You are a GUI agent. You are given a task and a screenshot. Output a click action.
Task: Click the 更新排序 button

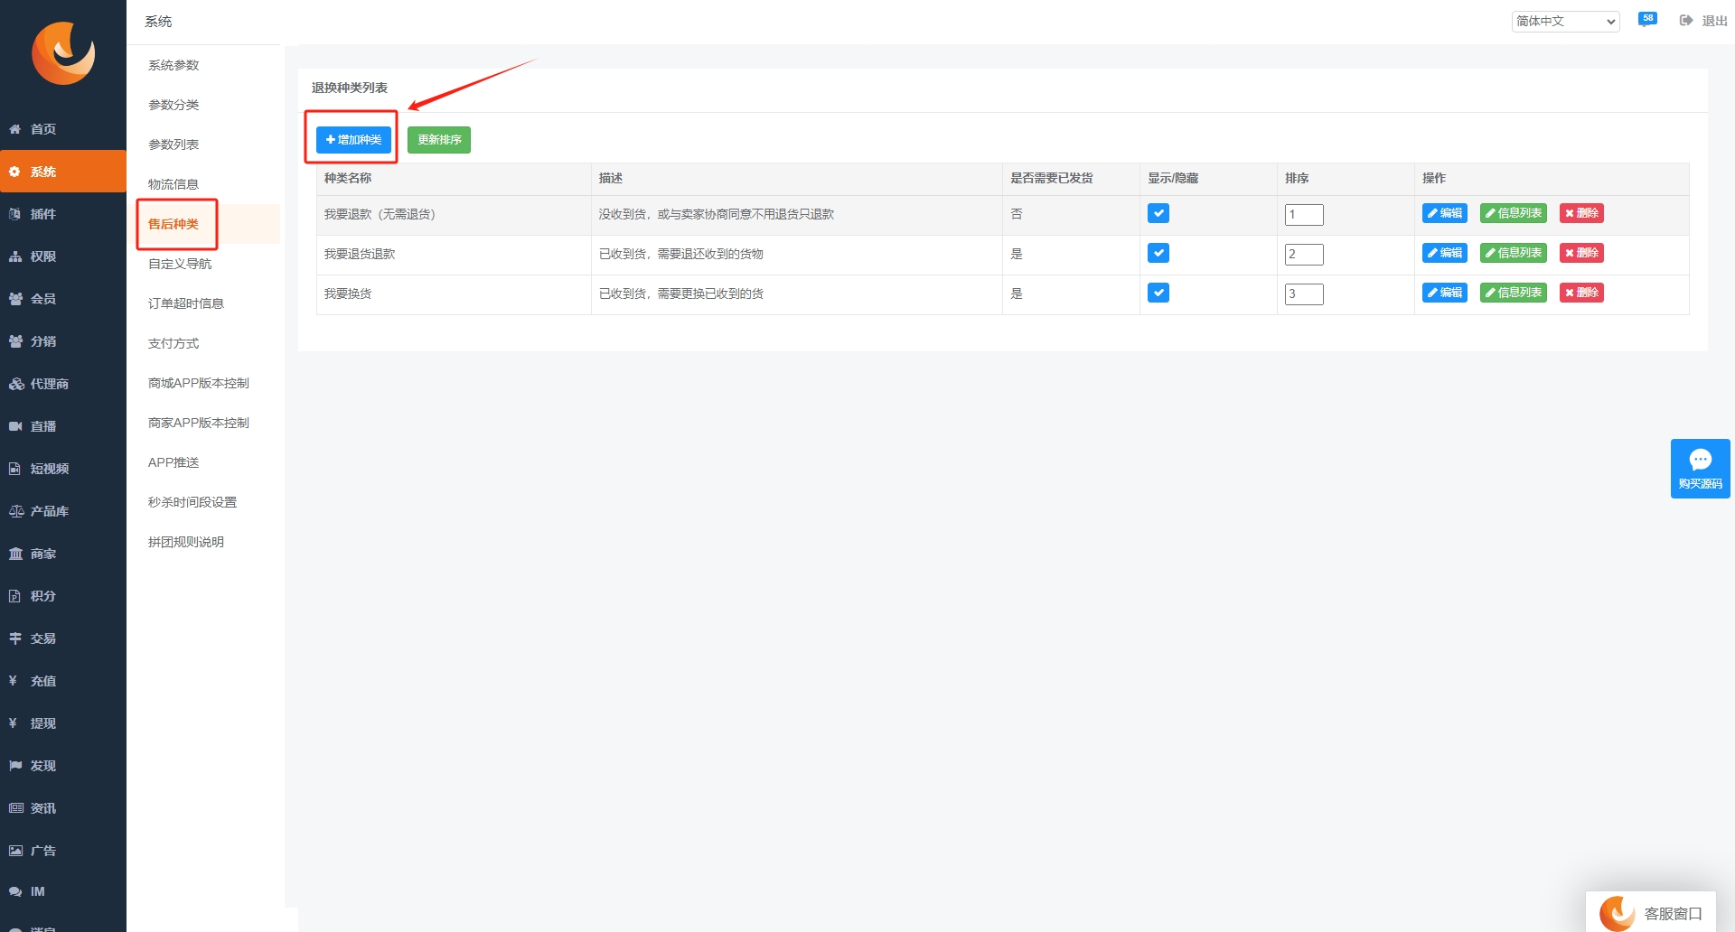439,140
